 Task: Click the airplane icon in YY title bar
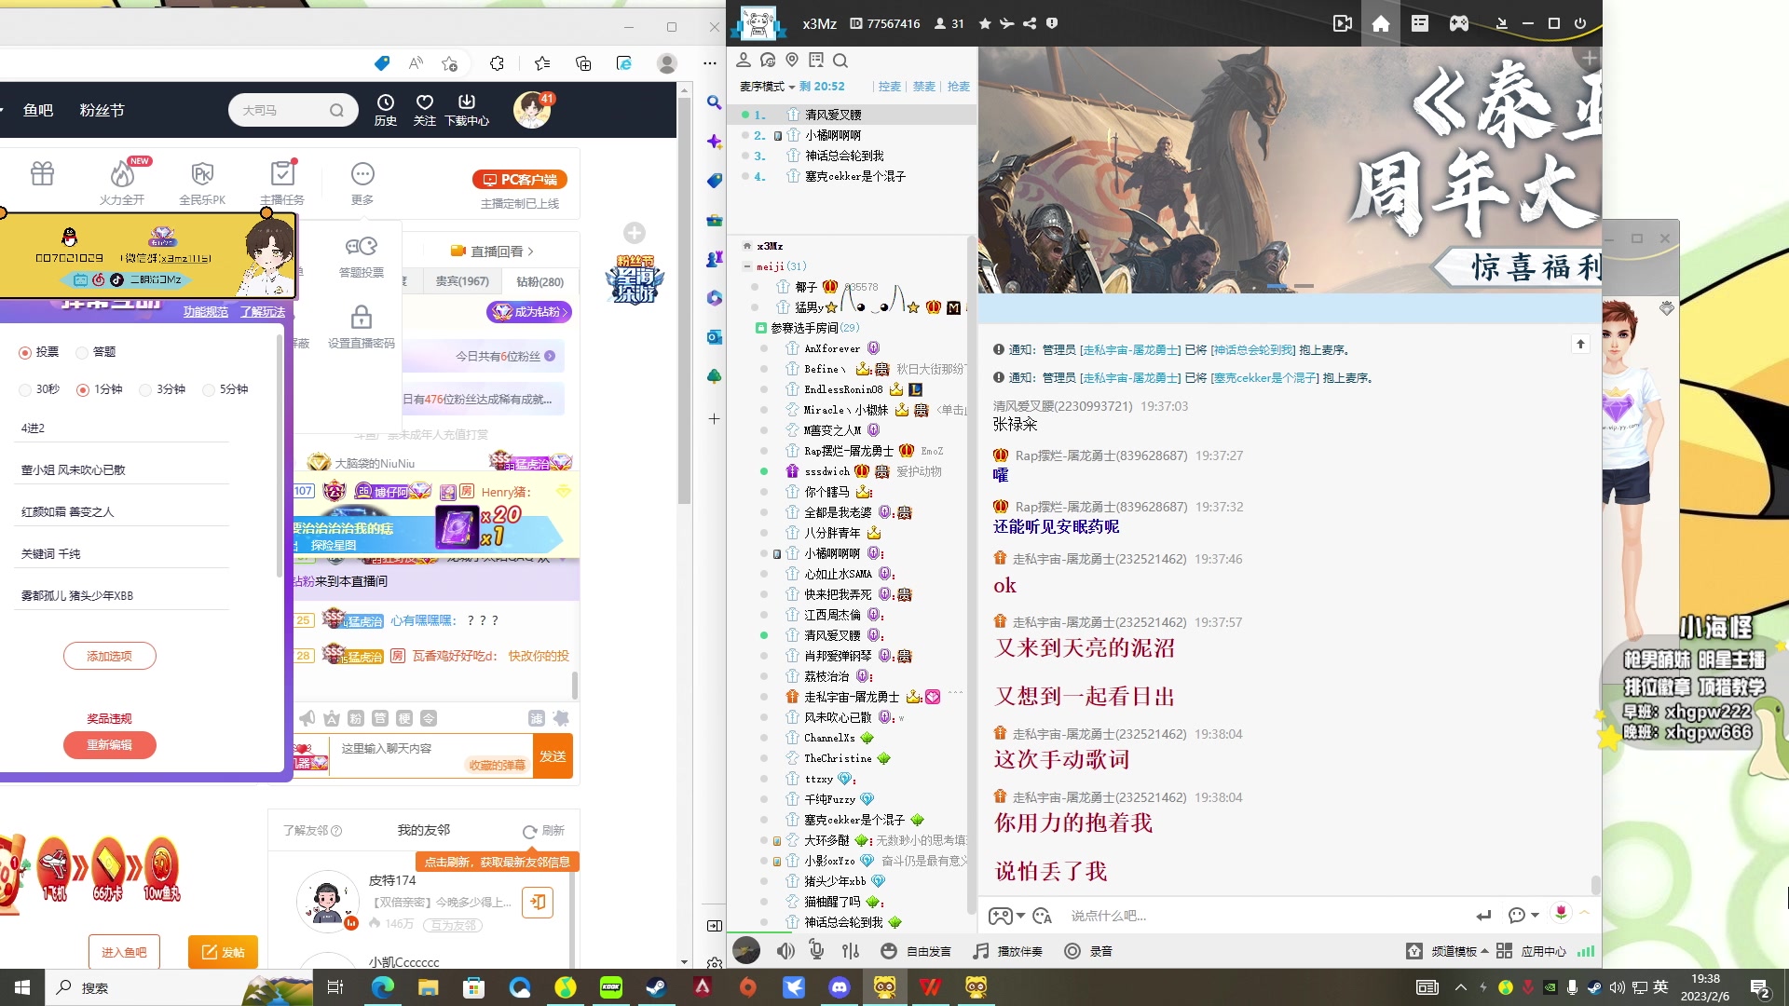[1007, 24]
